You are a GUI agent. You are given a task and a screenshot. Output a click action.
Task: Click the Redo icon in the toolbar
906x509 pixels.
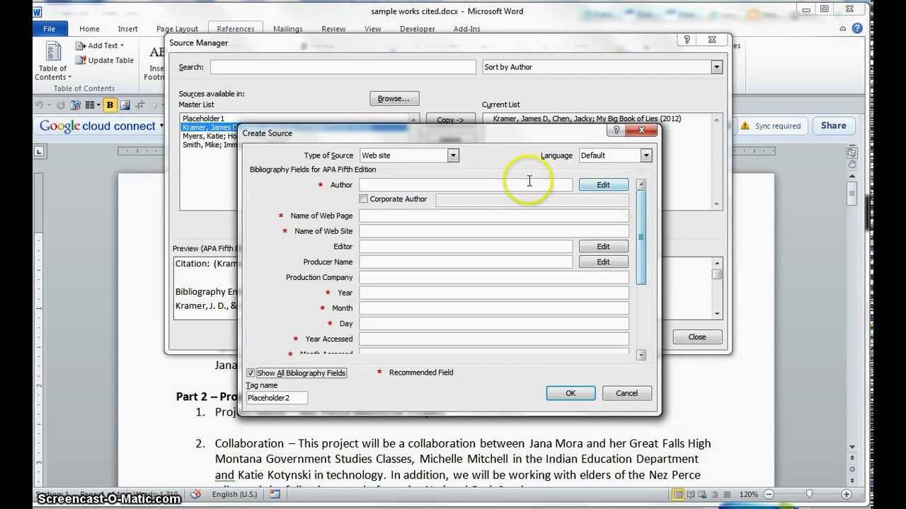pyautogui.click(x=61, y=105)
